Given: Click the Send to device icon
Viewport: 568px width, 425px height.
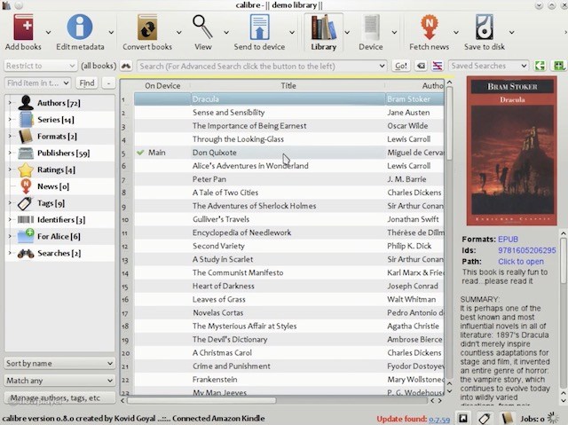Looking at the screenshot, I should (x=259, y=27).
